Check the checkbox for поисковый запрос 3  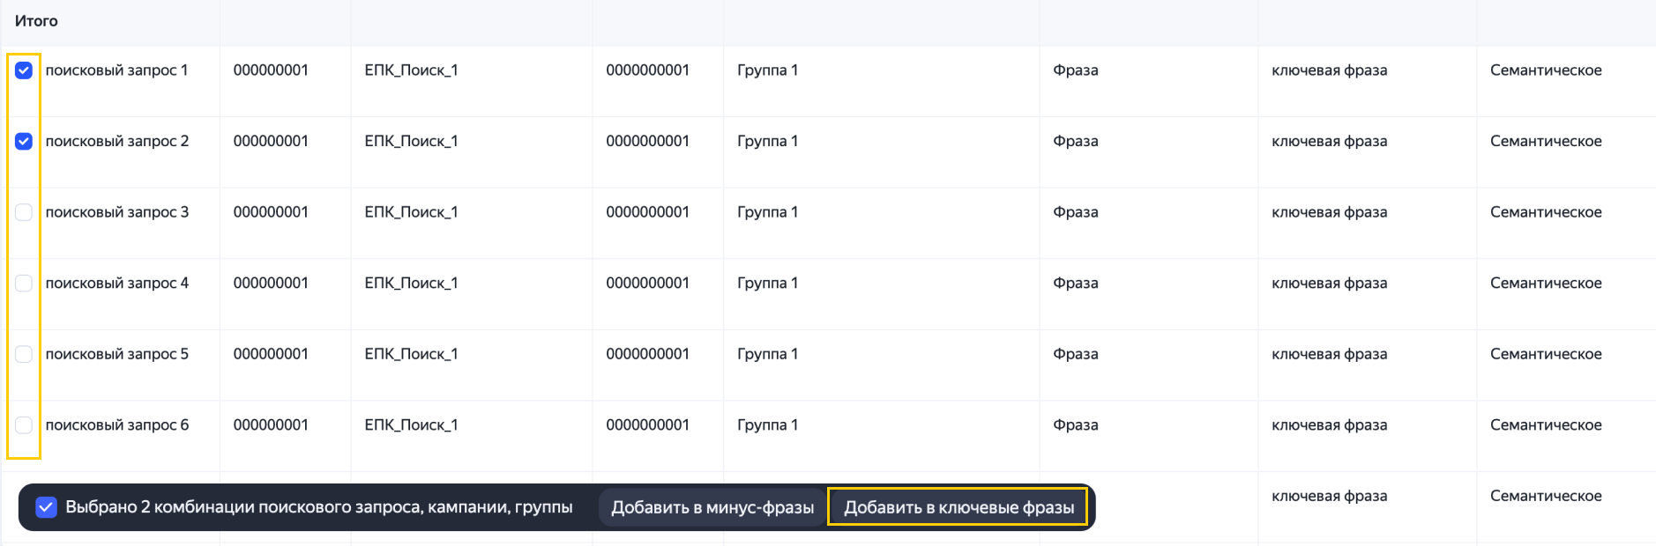point(24,212)
